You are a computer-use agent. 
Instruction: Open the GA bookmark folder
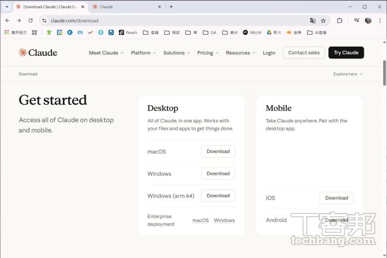click(210, 33)
